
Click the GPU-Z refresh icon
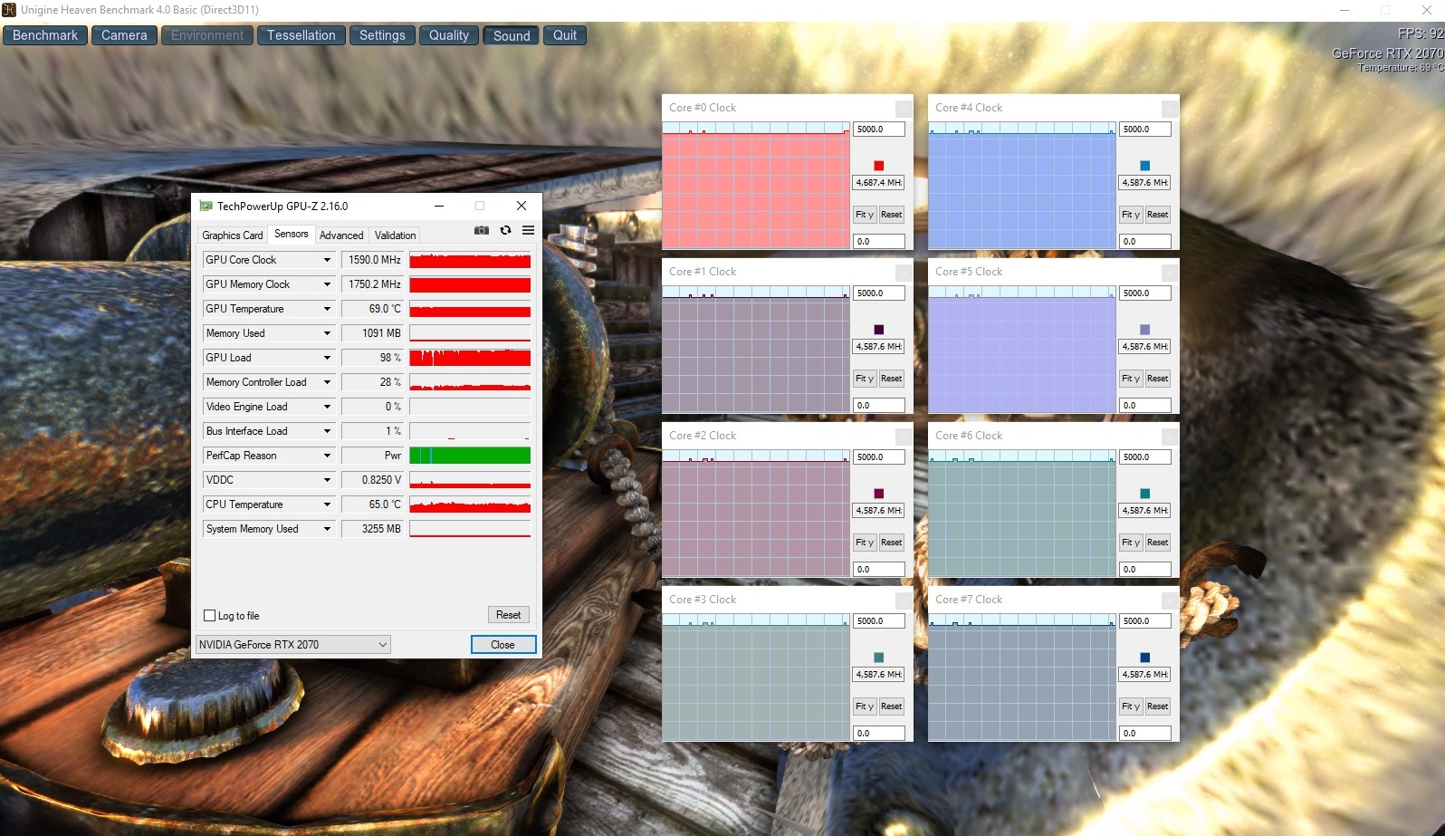(x=506, y=231)
